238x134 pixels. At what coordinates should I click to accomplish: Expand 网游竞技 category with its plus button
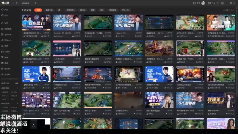(x=18, y=88)
